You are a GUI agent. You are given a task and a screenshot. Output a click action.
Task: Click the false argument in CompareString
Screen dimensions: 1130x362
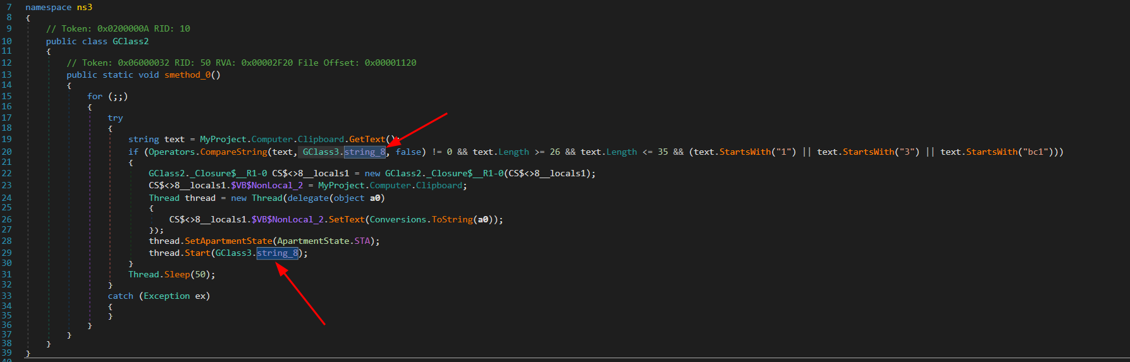click(x=408, y=152)
